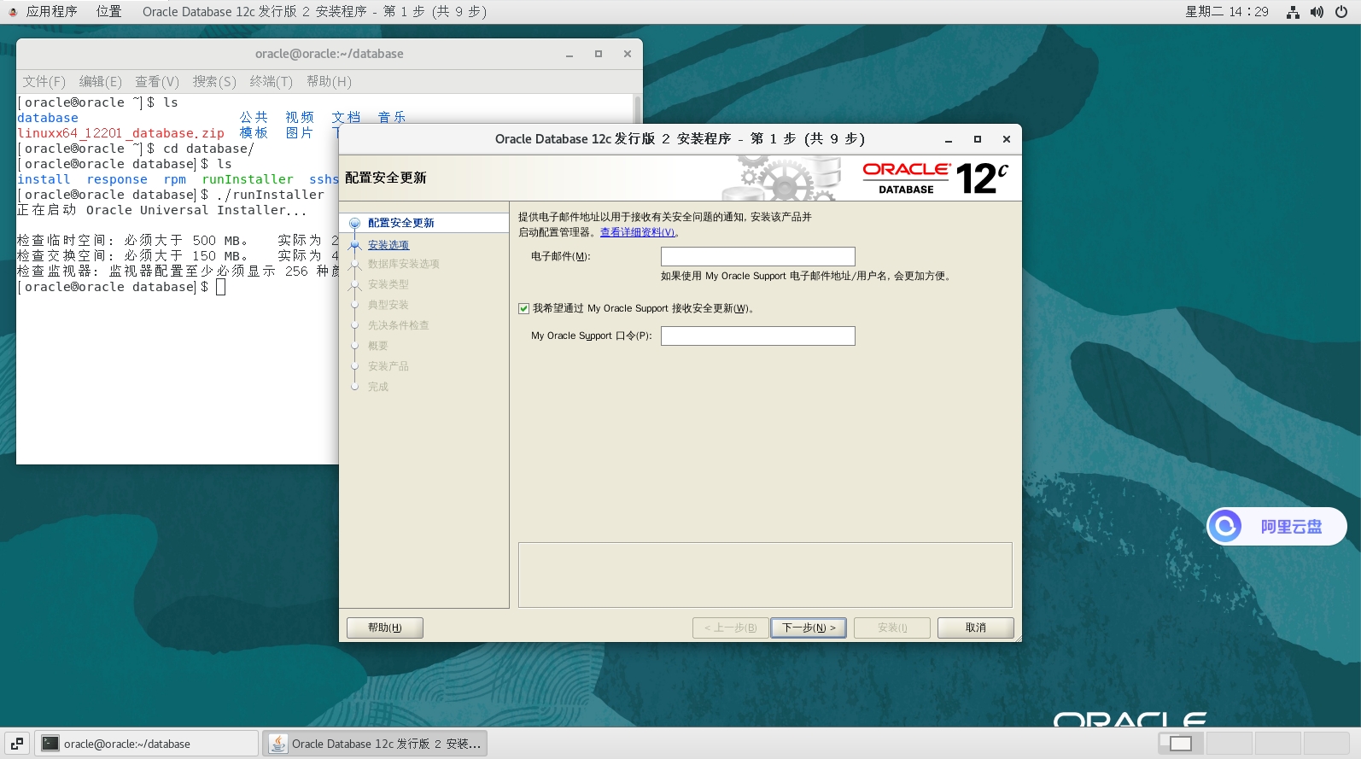Click the linuxx64_12201_database.zip filename in terminal
This screenshot has width=1361, height=759.
click(x=120, y=133)
